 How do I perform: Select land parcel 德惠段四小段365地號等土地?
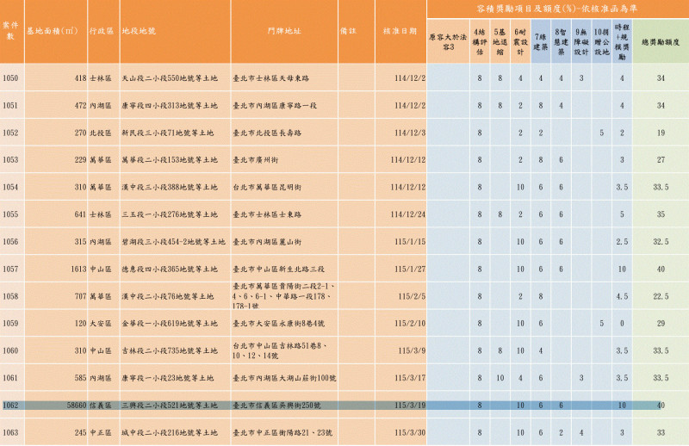point(170,269)
